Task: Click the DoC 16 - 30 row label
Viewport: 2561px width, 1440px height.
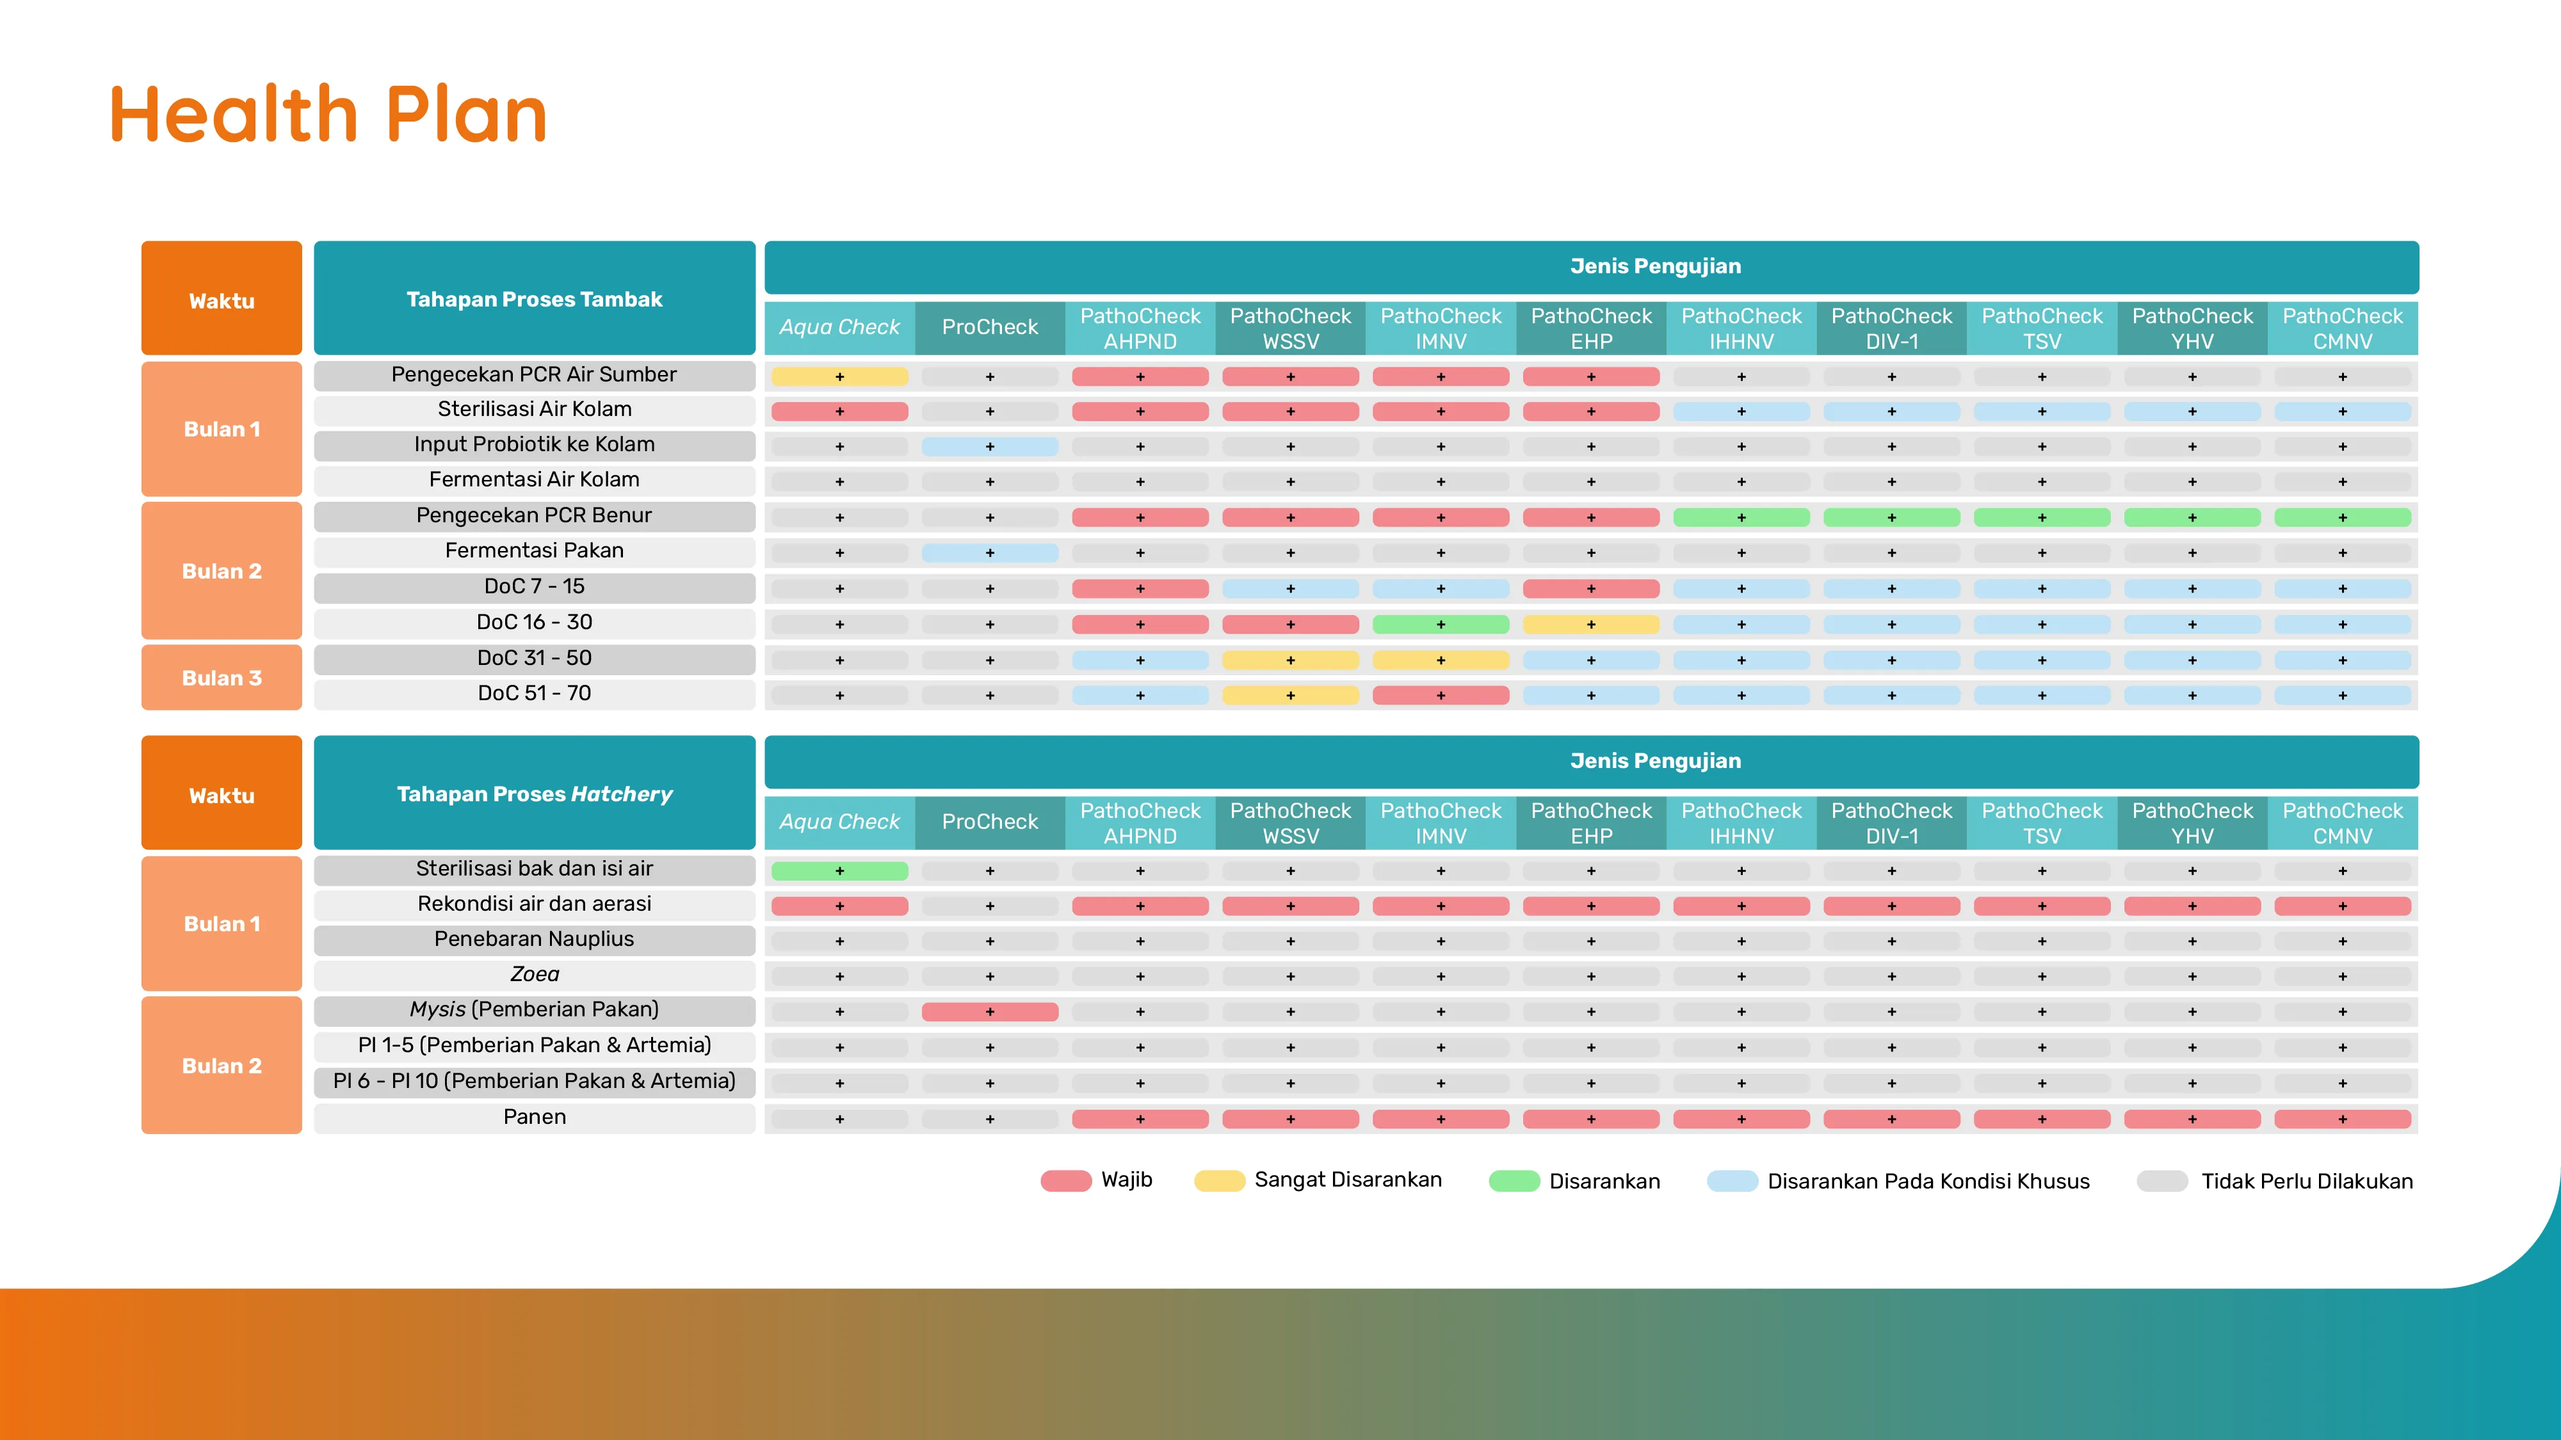Action: coord(534,622)
